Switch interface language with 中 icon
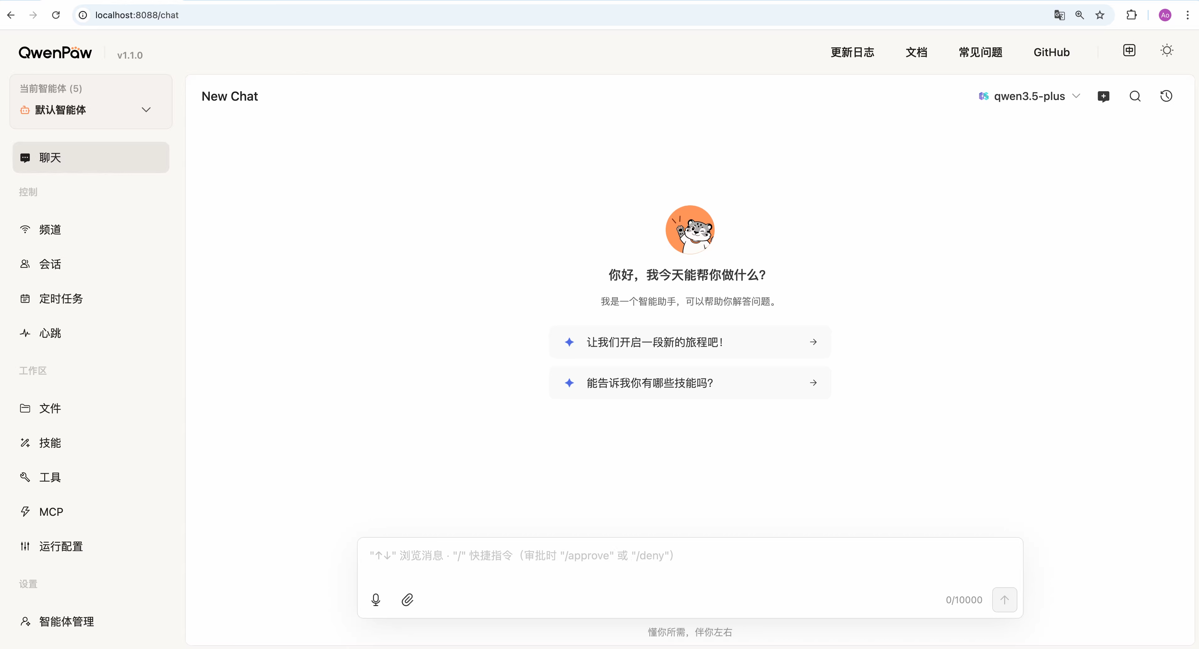Image resolution: width=1199 pixels, height=649 pixels. point(1129,50)
